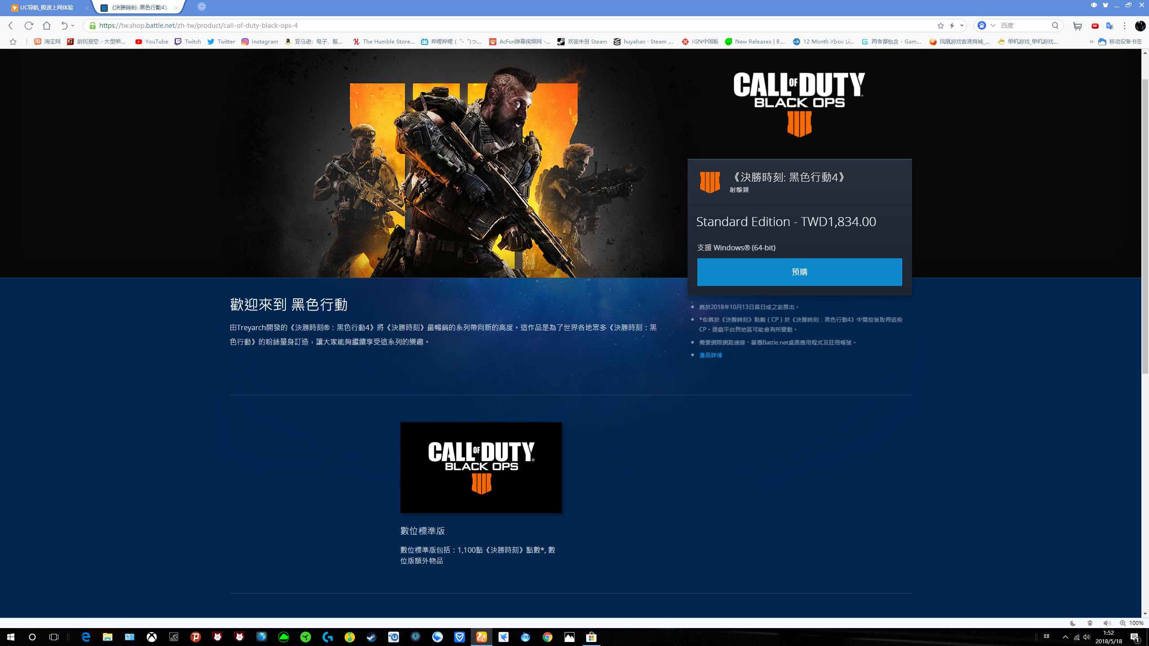
Task: Click the magnifier search button
Action: (x=1055, y=26)
